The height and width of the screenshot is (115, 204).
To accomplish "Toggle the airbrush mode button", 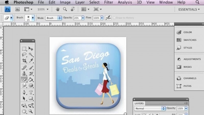I will tap(108, 18).
